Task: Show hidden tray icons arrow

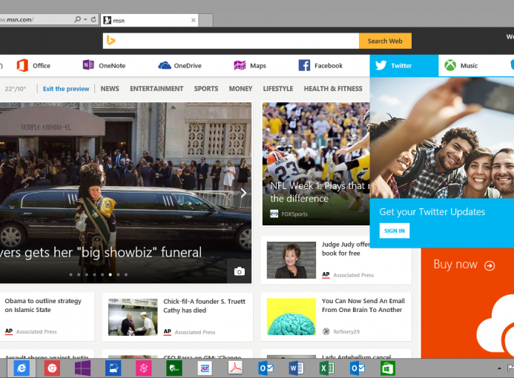Action: (x=499, y=368)
